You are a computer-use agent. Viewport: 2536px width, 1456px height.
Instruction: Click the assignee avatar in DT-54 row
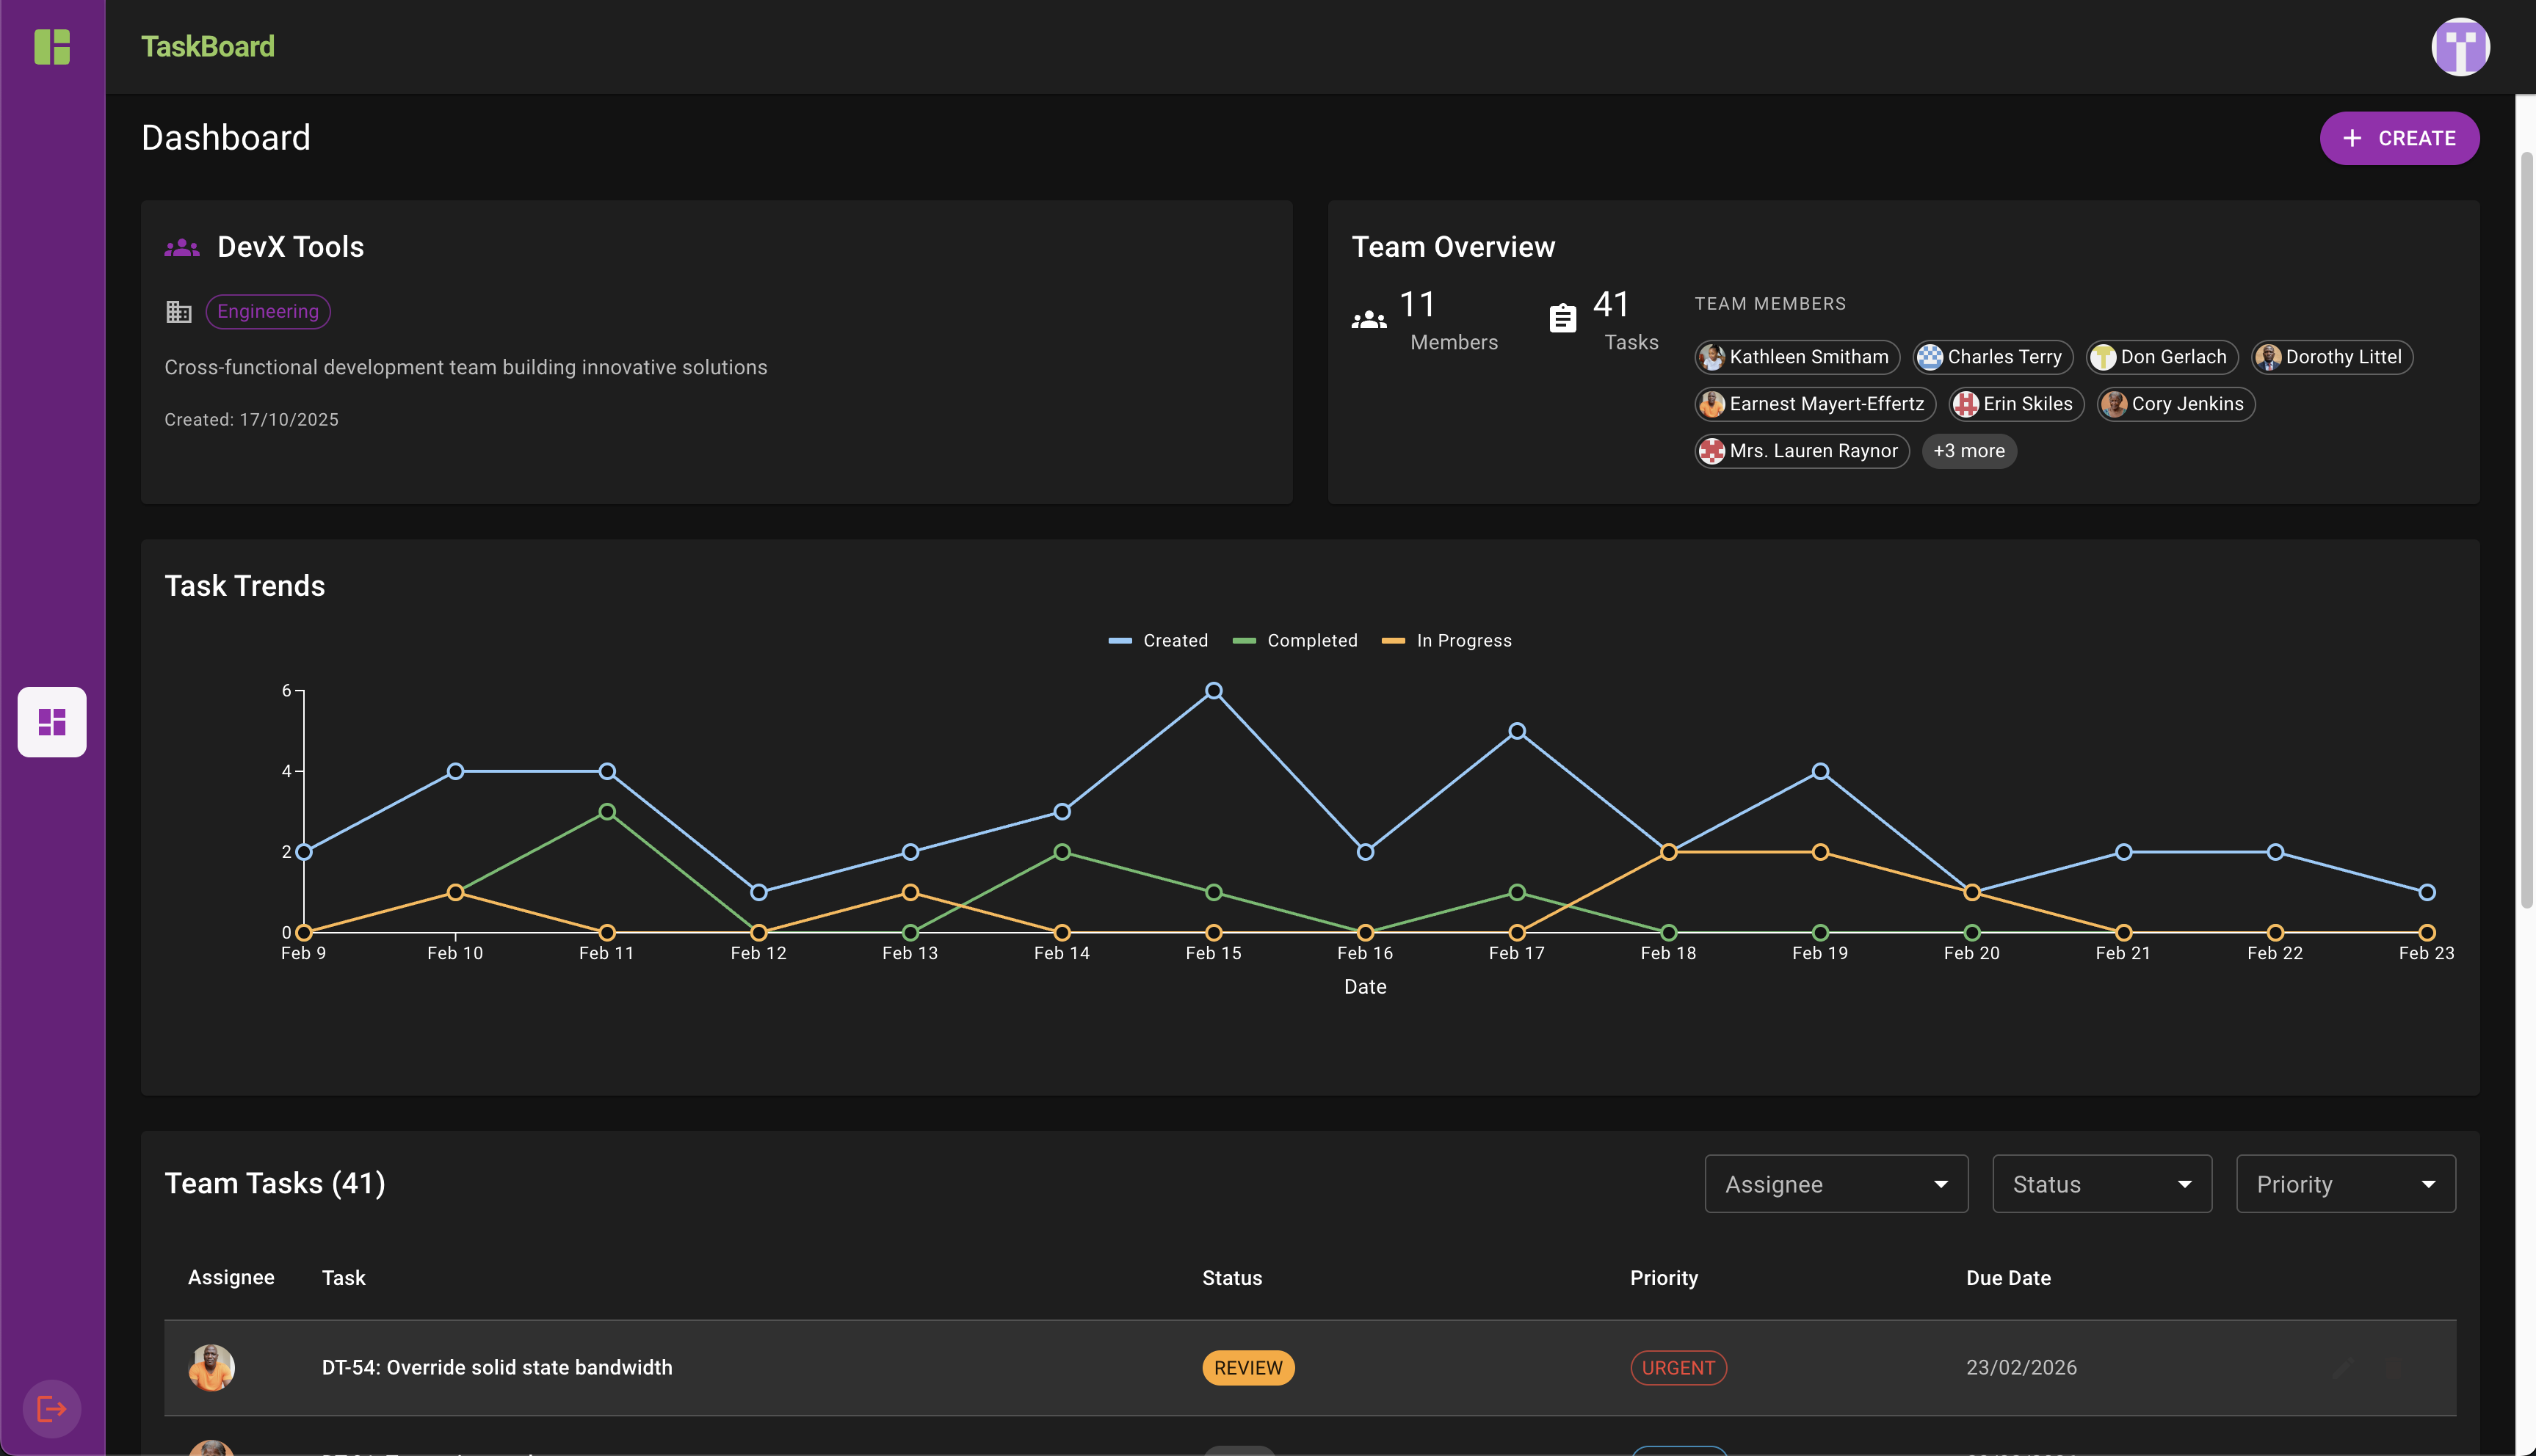click(211, 1368)
